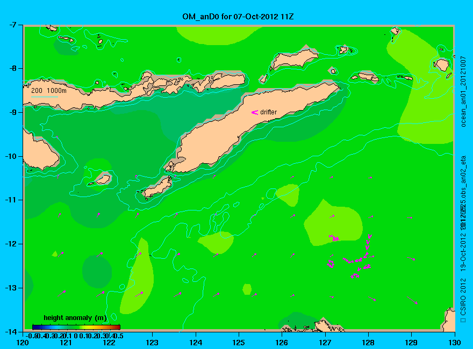
Task: Click the longitude label 123
Action: tap(152, 343)
